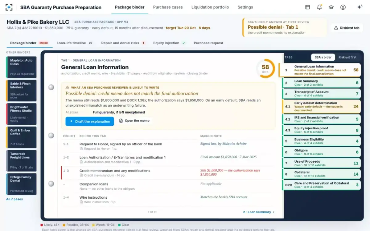370x231 pixels.
Task: Go to next page 2 · Loan Summary
Action: pyautogui.click(x=259, y=212)
